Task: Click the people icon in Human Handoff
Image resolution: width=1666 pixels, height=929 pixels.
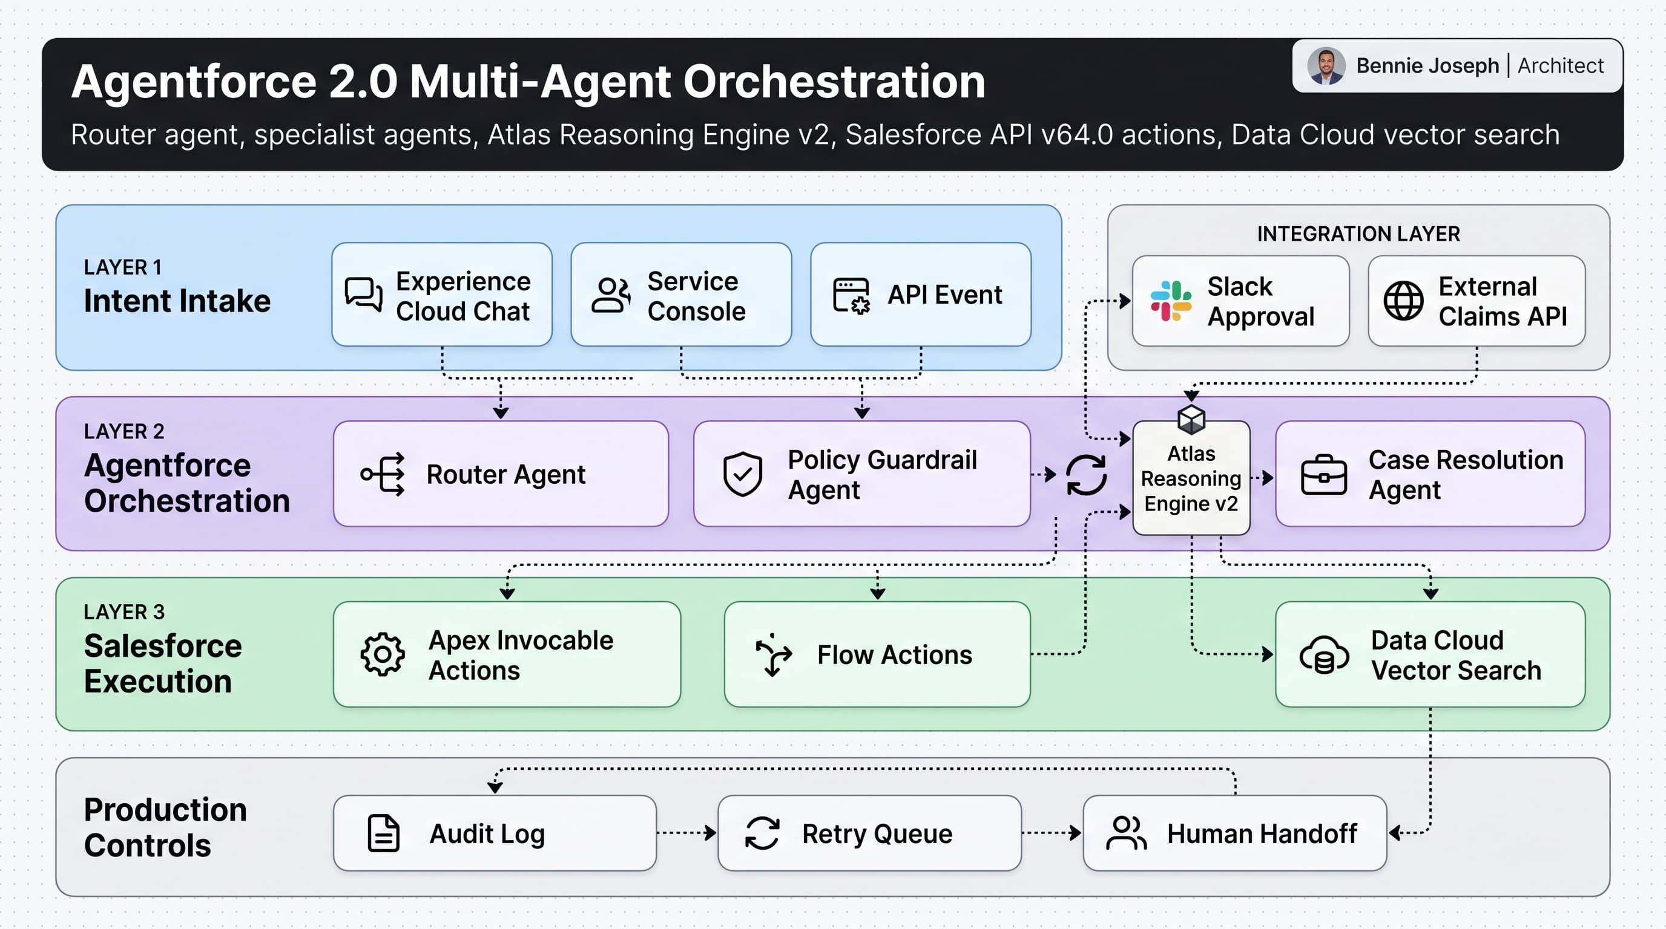Action: coord(1126,833)
